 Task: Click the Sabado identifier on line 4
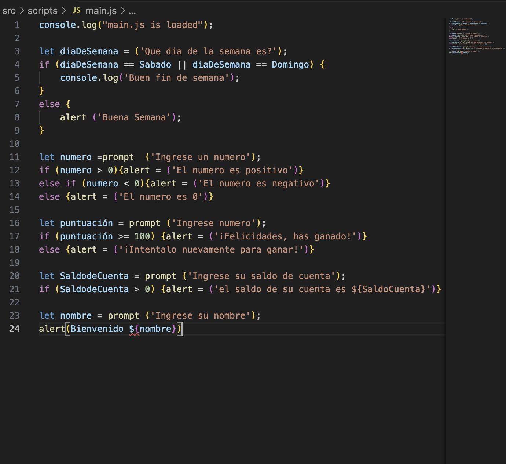point(155,65)
